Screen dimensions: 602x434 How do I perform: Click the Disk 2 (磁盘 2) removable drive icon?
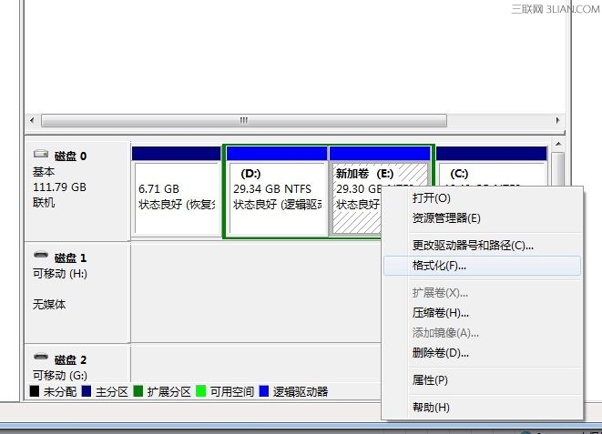[x=42, y=358]
